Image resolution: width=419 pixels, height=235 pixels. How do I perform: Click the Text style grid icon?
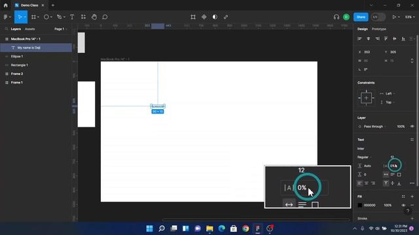click(412, 140)
